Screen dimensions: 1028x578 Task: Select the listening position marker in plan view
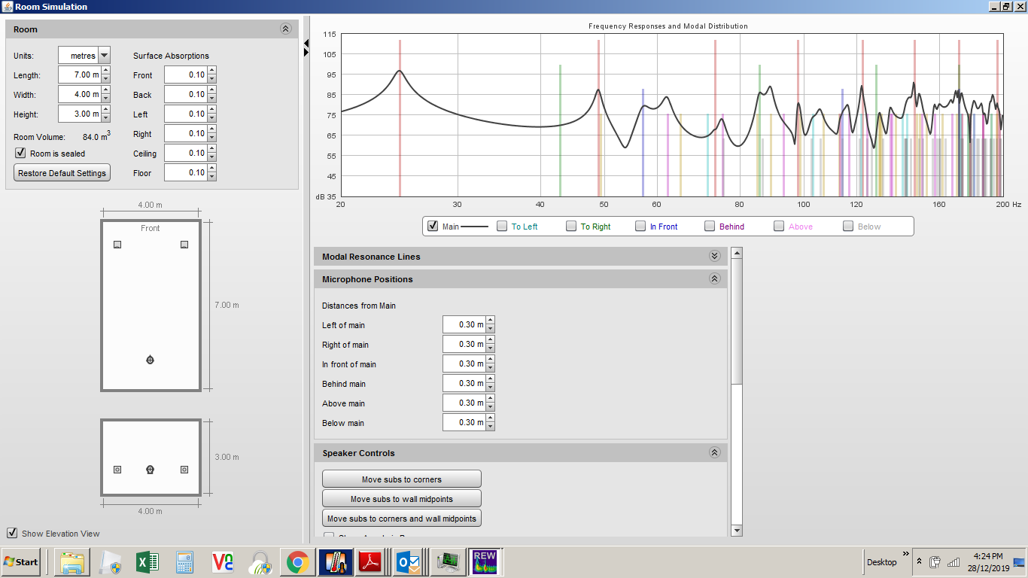(151, 360)
